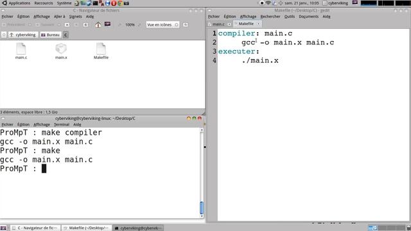Image resolution: width=411 pixels, height=231 pixels.
Task: Click the Suivant forward button
Action: point(46,24)
